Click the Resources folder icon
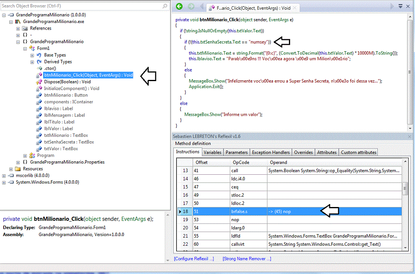The height and width of the screenshot is (274, 415). point(18,169)
